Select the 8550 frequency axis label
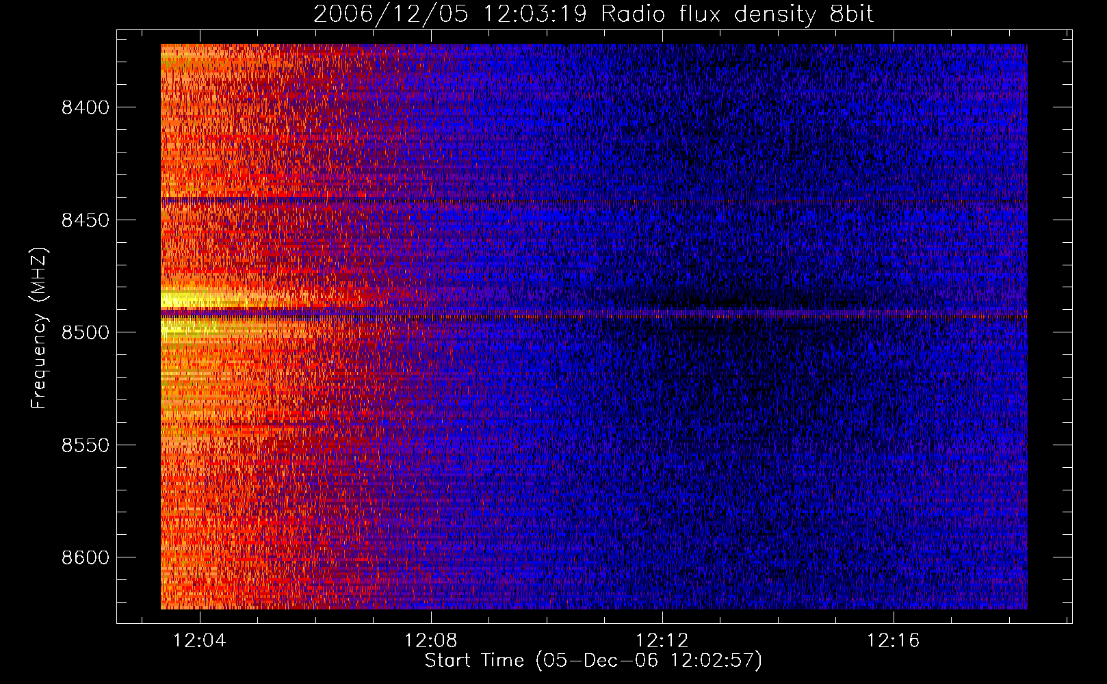The width and height of the screenshot is (1107, 684). click(x=86, y=445)
